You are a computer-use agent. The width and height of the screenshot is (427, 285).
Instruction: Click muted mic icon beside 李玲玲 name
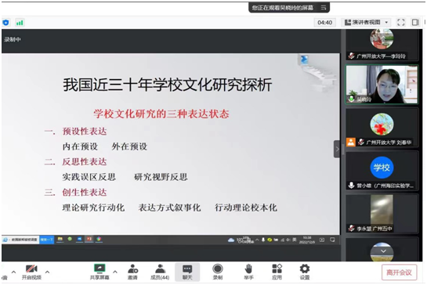(x=351, y=56)
